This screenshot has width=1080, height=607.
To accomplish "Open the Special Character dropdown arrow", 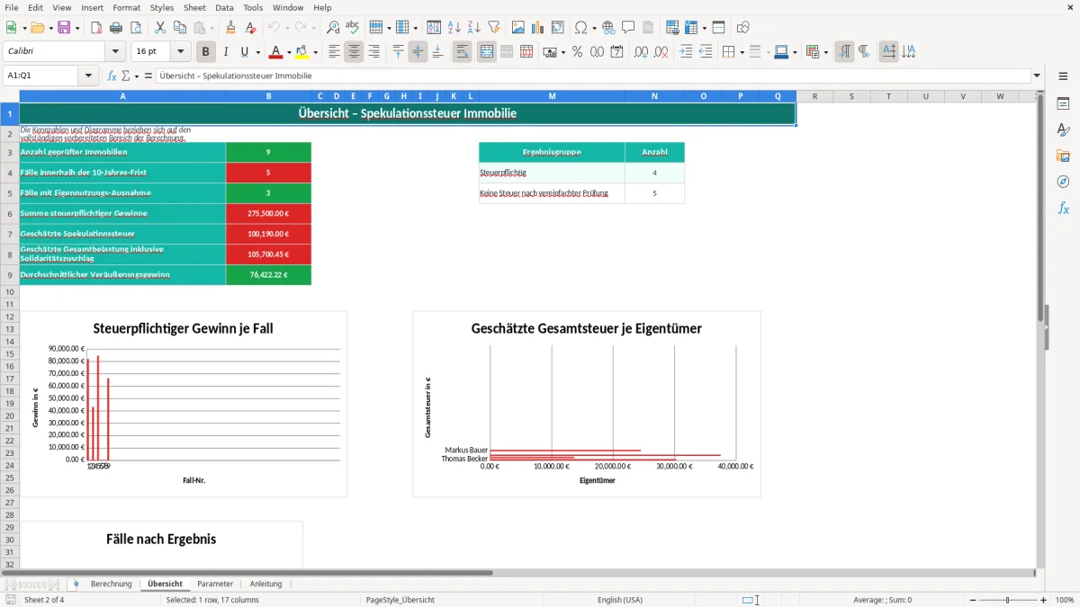I will 594,28.
